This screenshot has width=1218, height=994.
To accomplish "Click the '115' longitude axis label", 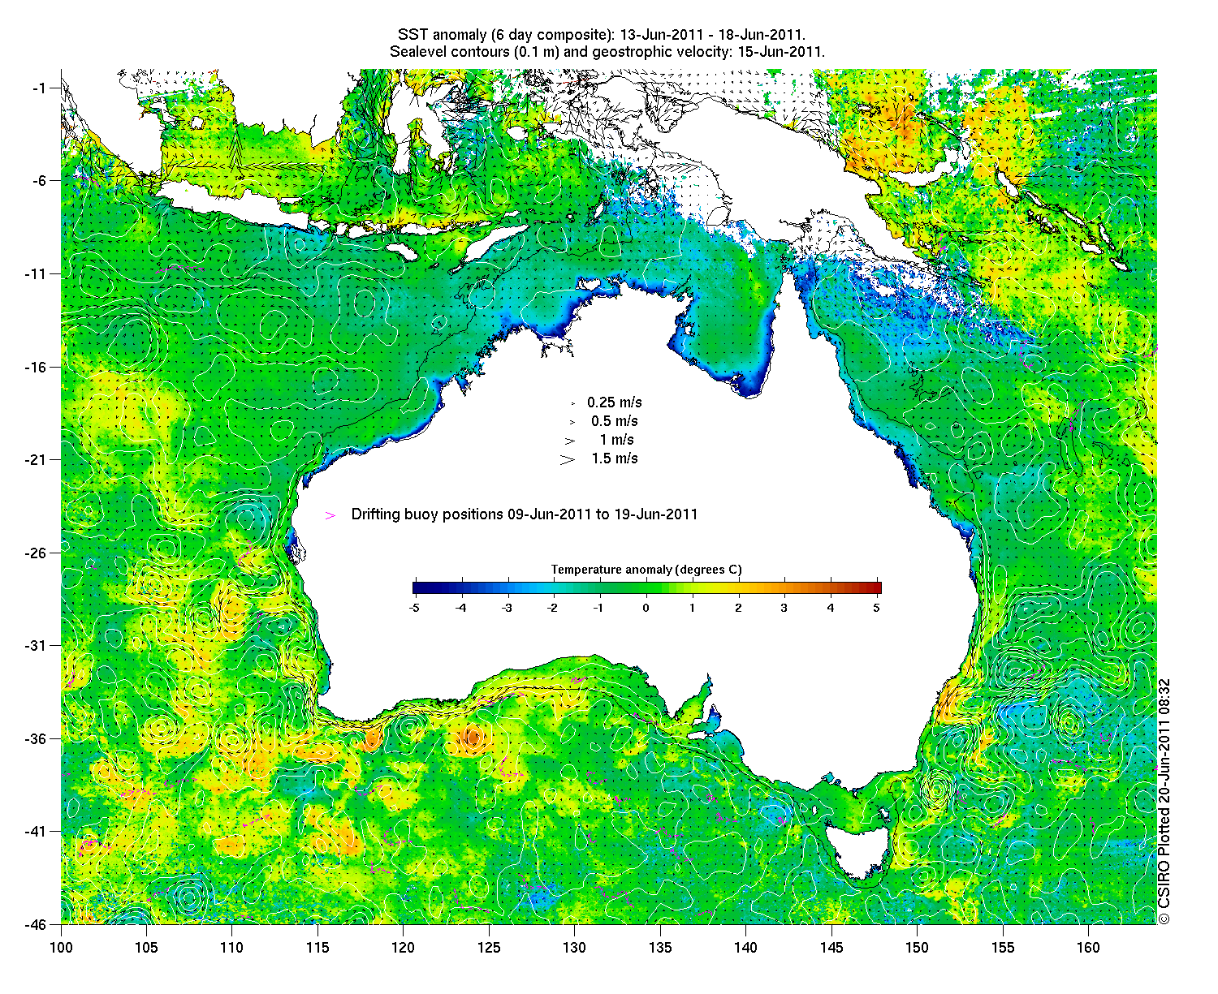I will [x=317, y=947].
